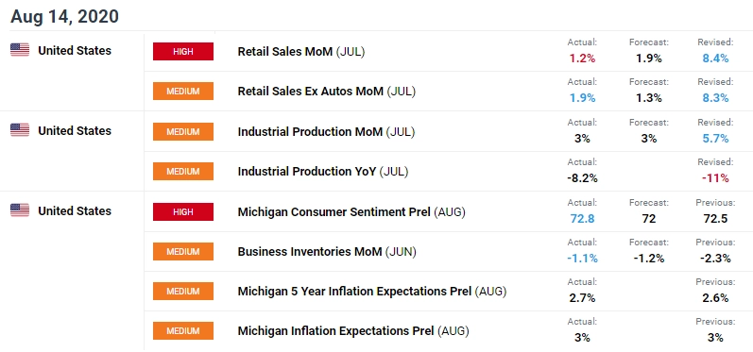The width and height of the screenshot is (753, 352).
Task: Open Retail Sales Ex Autos MoM event
Action: [x=327, y=92]
